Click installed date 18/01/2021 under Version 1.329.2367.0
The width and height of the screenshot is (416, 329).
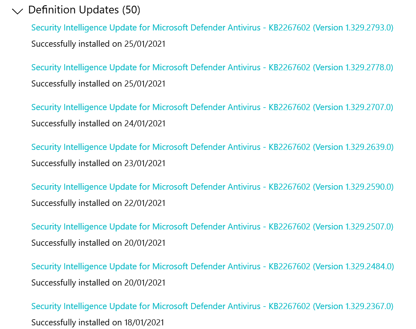coord(98,323)
